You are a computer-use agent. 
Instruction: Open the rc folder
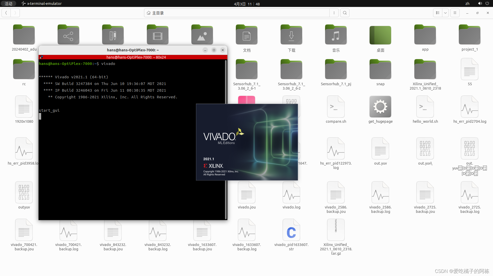pyautogui.click(x=24, y=70)
